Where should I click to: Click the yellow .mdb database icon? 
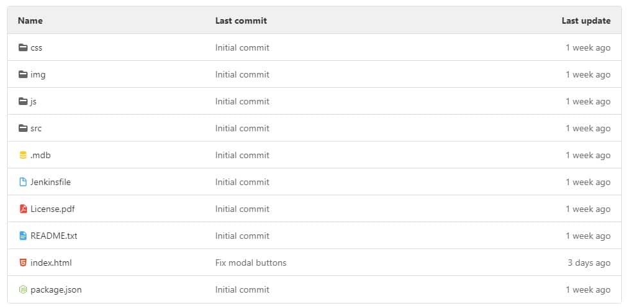click(x=23, y=155)
